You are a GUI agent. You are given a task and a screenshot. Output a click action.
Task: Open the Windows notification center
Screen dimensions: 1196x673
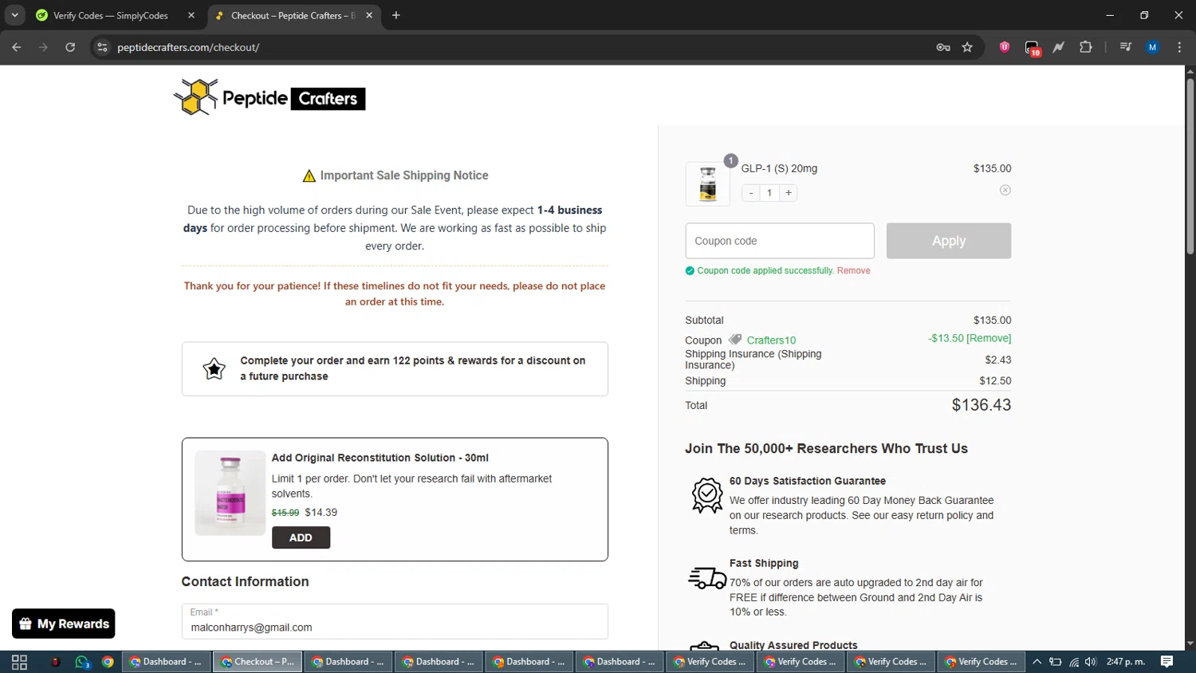(x=1166, y=662)
